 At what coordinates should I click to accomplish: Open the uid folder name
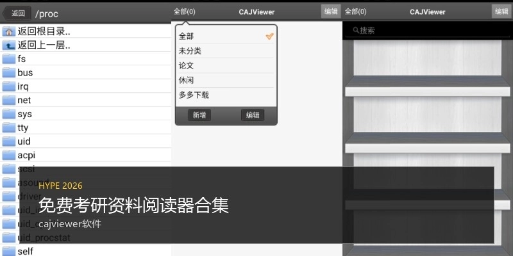tap(24, 141)
